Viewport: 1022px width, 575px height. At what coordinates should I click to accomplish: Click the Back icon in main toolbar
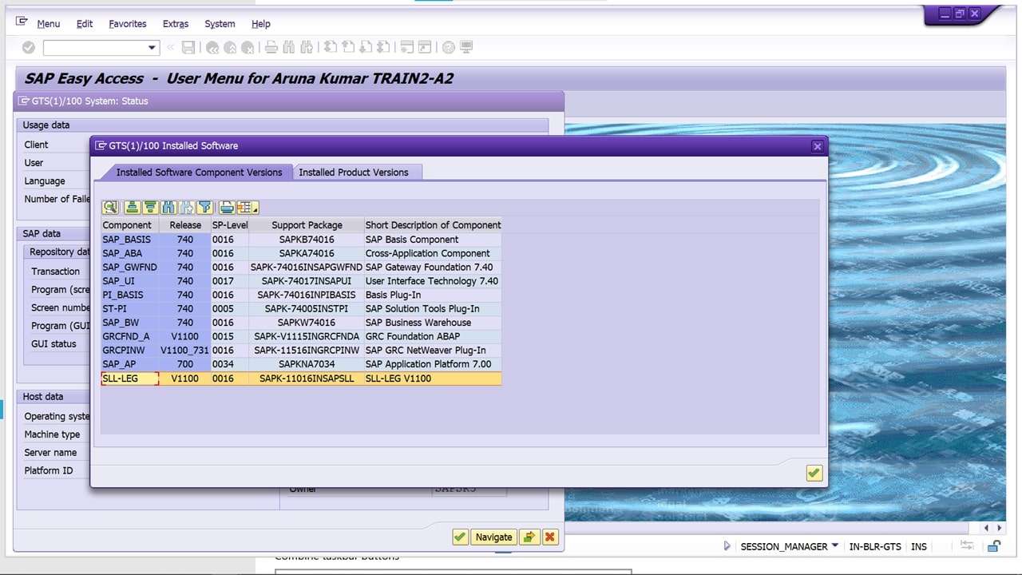[212, 48]
